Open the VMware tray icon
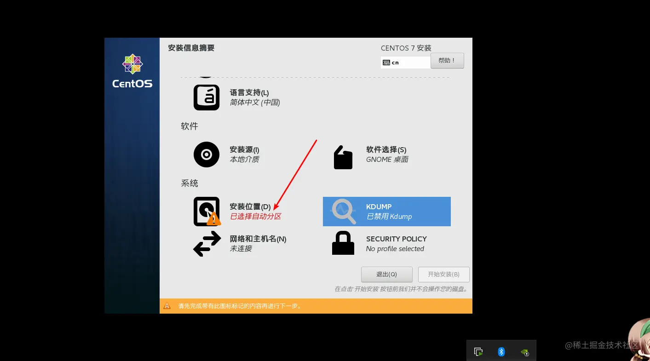Image resolution: width=650 pixels, height=361 pixels. coord(478,352)
